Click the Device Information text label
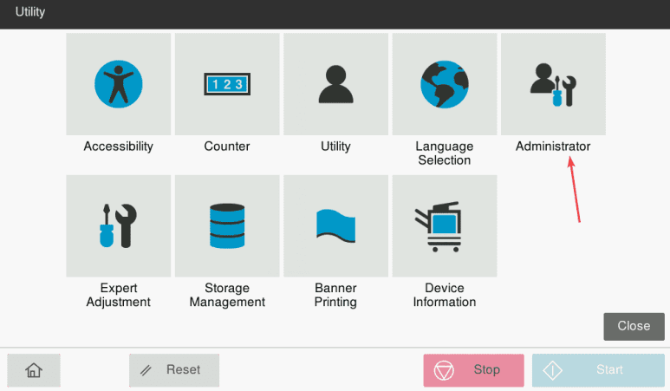 [445, 296]
